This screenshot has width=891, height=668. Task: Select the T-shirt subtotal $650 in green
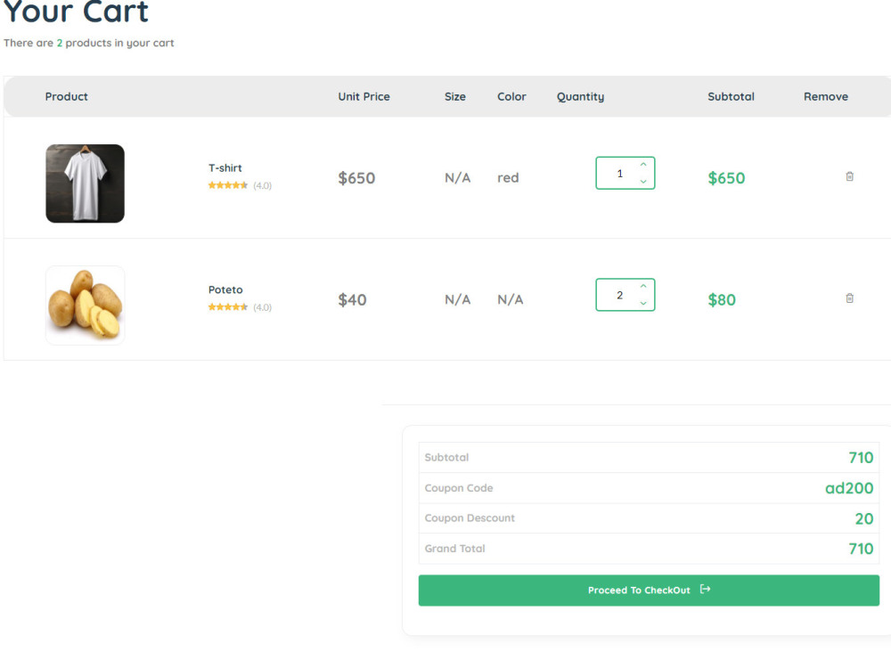[x=726, y=178]
